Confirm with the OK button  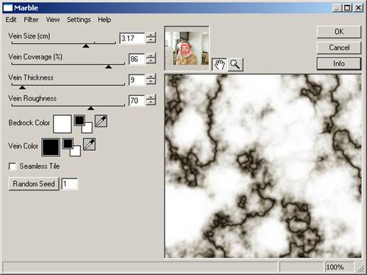point(339,32)
